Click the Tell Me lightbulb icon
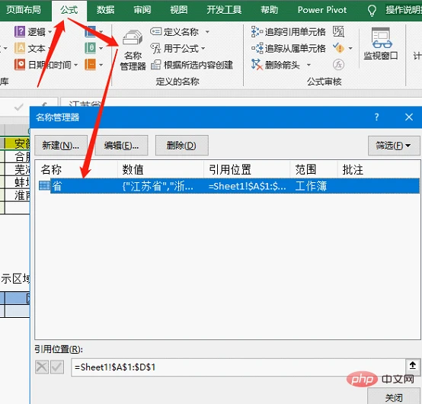Screen dimensions: 422x404 (372, 11)
